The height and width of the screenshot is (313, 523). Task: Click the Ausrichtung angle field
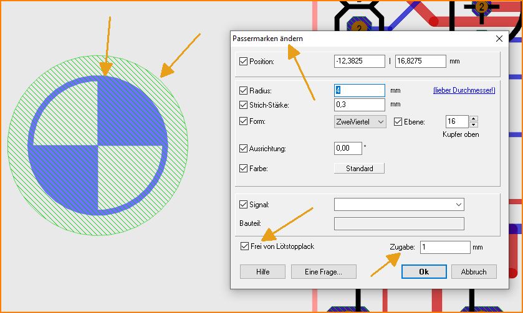348,149
